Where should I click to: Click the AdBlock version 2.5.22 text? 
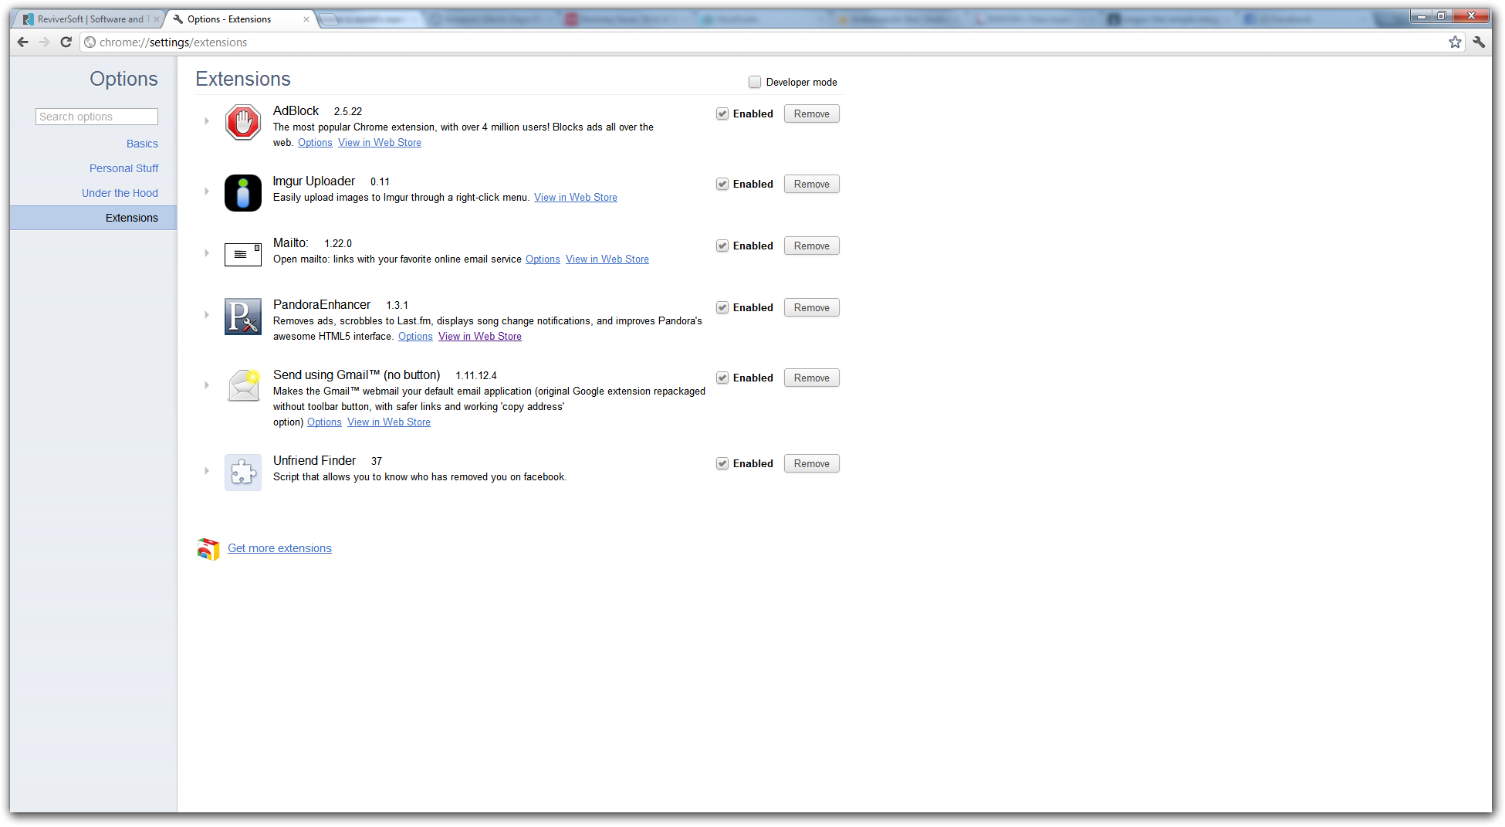tap(348, 112)
